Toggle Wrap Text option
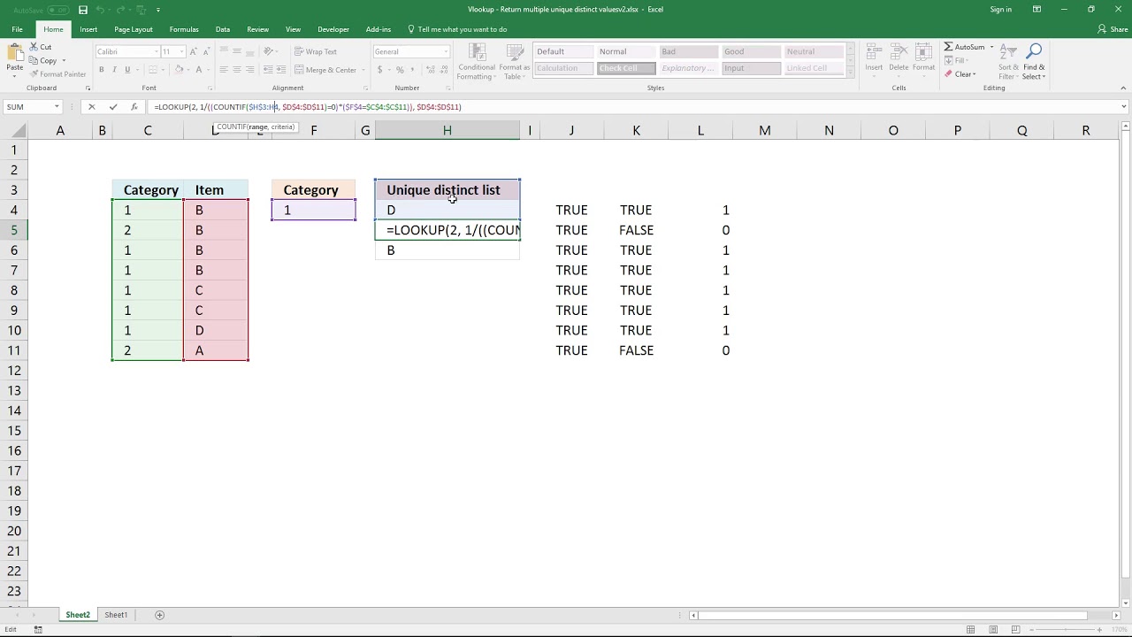 coord(316,51)
